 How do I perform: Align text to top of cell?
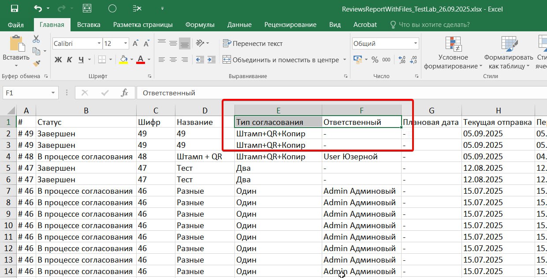162,43
